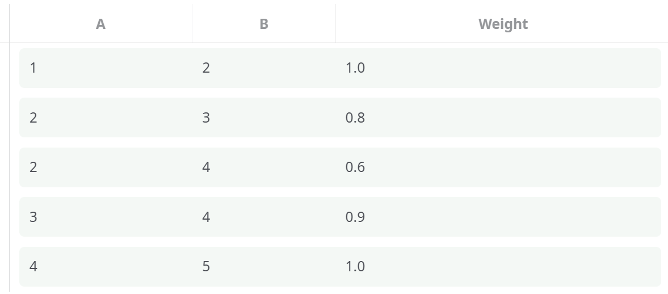Click A cell in the 0.6 weight row

click(x=33, y=167)
